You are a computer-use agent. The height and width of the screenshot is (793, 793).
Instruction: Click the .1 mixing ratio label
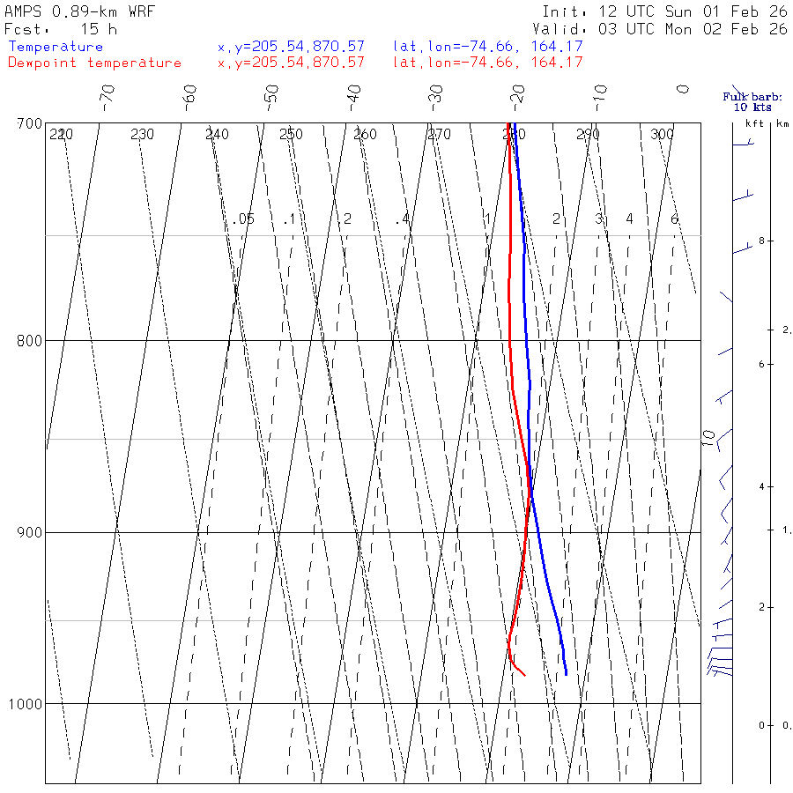pos(289,219)
